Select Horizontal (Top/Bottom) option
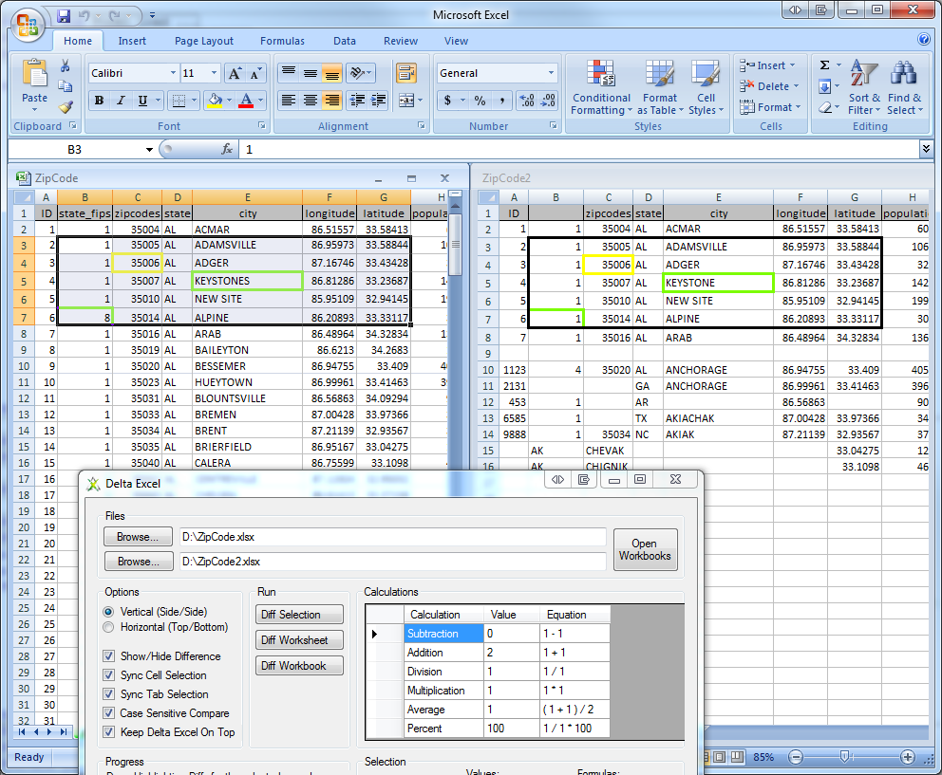The height and width of the screenshot is (775, 942). click(108, 627)
